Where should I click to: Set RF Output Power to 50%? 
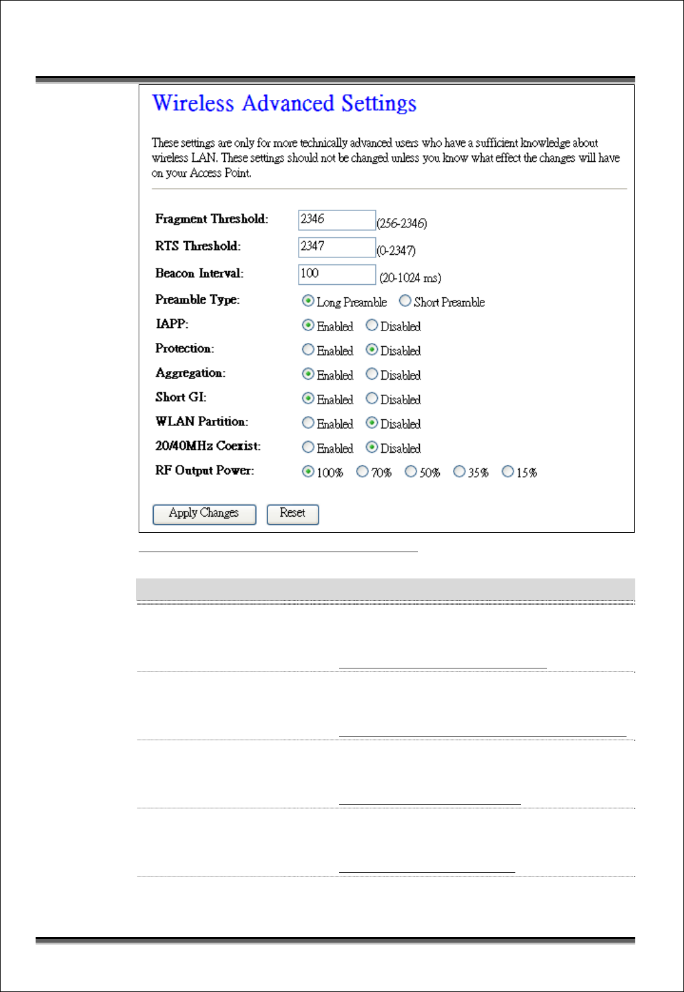410,472
